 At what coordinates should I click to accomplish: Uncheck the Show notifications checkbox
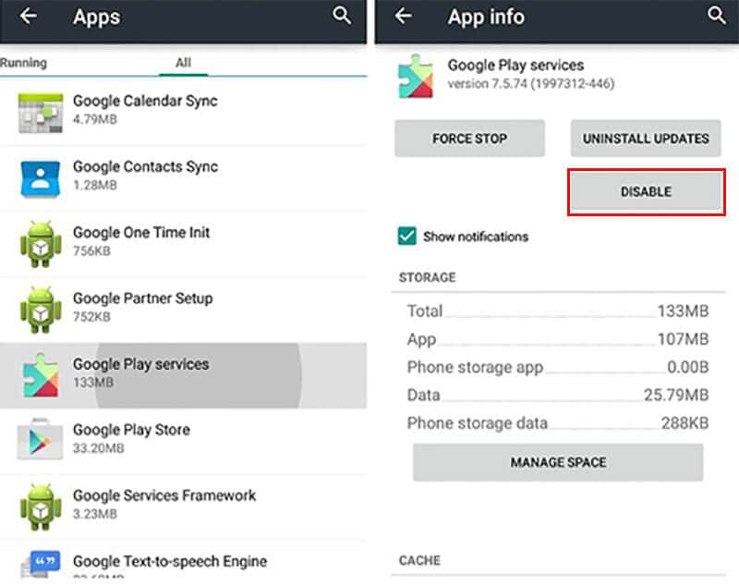[x=407, y=237]
